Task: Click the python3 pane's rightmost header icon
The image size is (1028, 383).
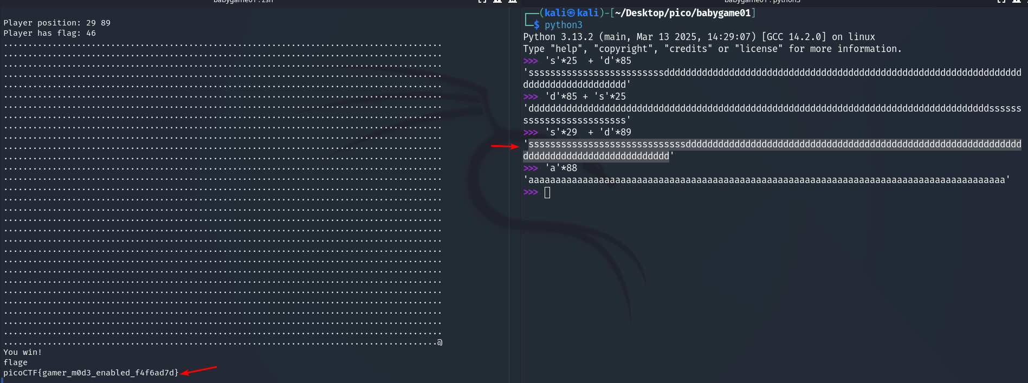Action: point(1017,2)
